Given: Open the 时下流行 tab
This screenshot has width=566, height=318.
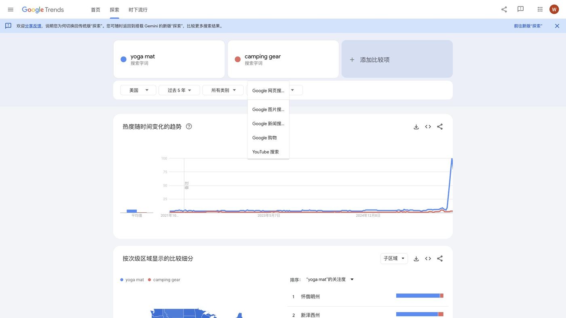Looking at the screenshot, I should coord(138,10).
